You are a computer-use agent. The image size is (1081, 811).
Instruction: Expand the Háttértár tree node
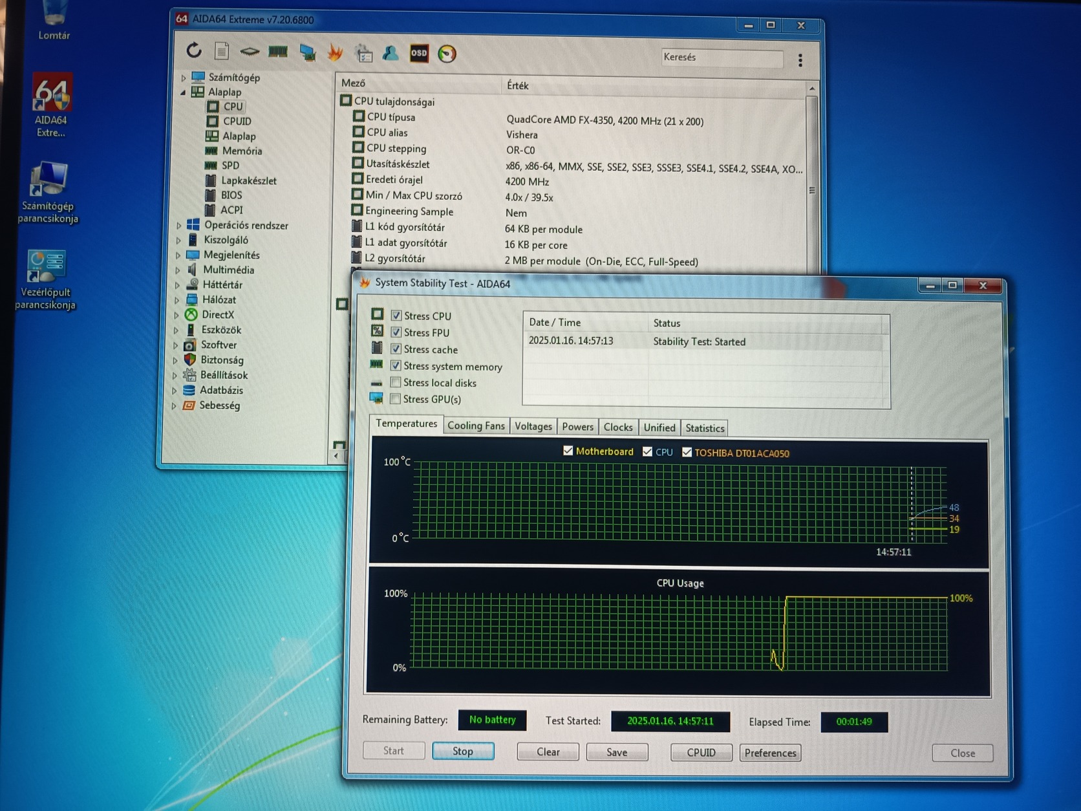[x=178, y=285]
